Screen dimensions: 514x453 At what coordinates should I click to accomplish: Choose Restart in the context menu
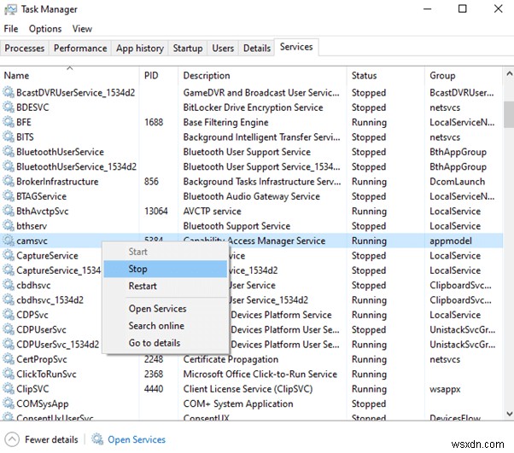(x=166, y=286)
